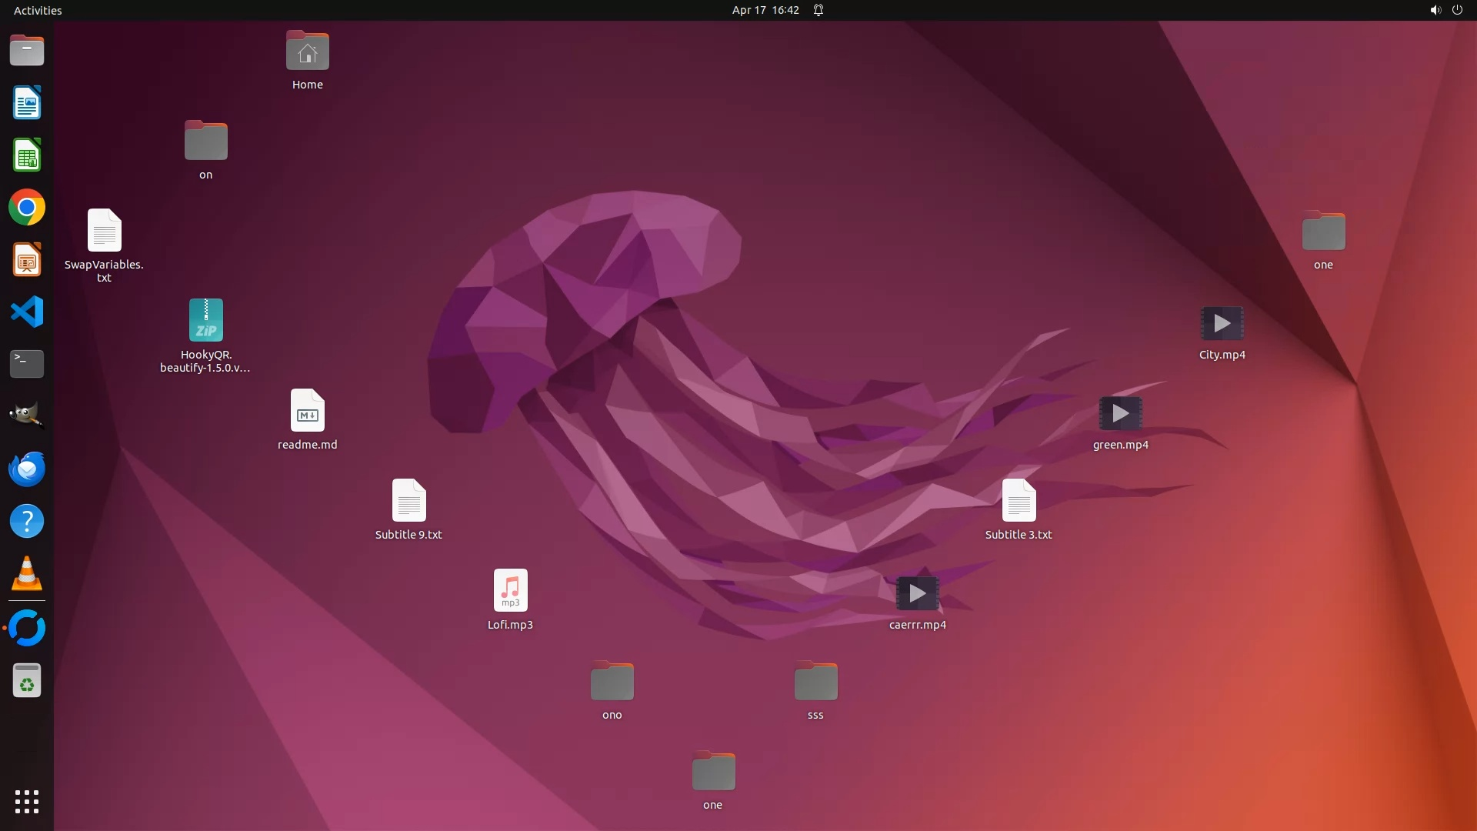Select the HookyQR beautify zip archive
1477x831 pixels.
[x=205, y=320]
